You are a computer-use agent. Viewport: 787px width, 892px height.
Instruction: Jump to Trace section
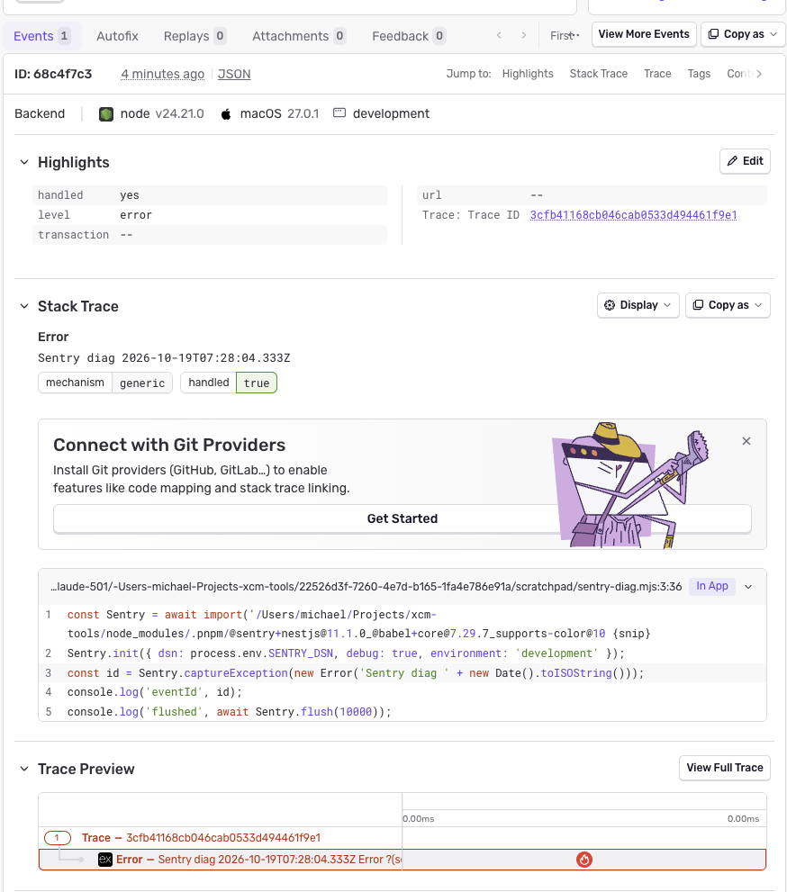point(657,74)
